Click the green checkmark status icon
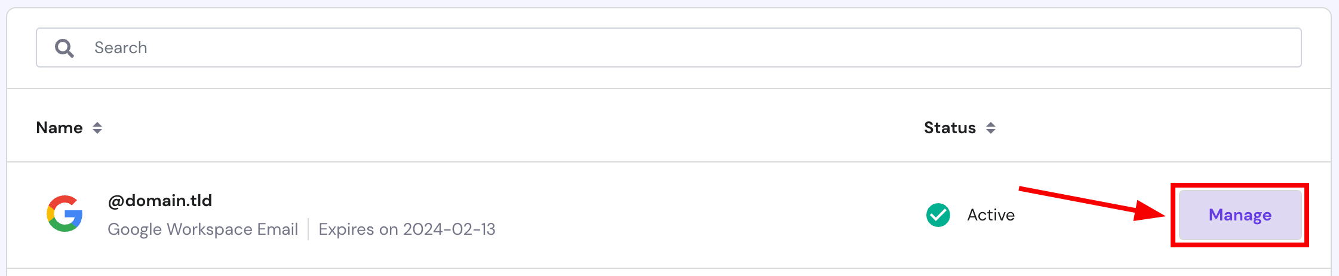The width and height of the screenshot is (1339, 276). pyautogui.click(x=938, y=215)
